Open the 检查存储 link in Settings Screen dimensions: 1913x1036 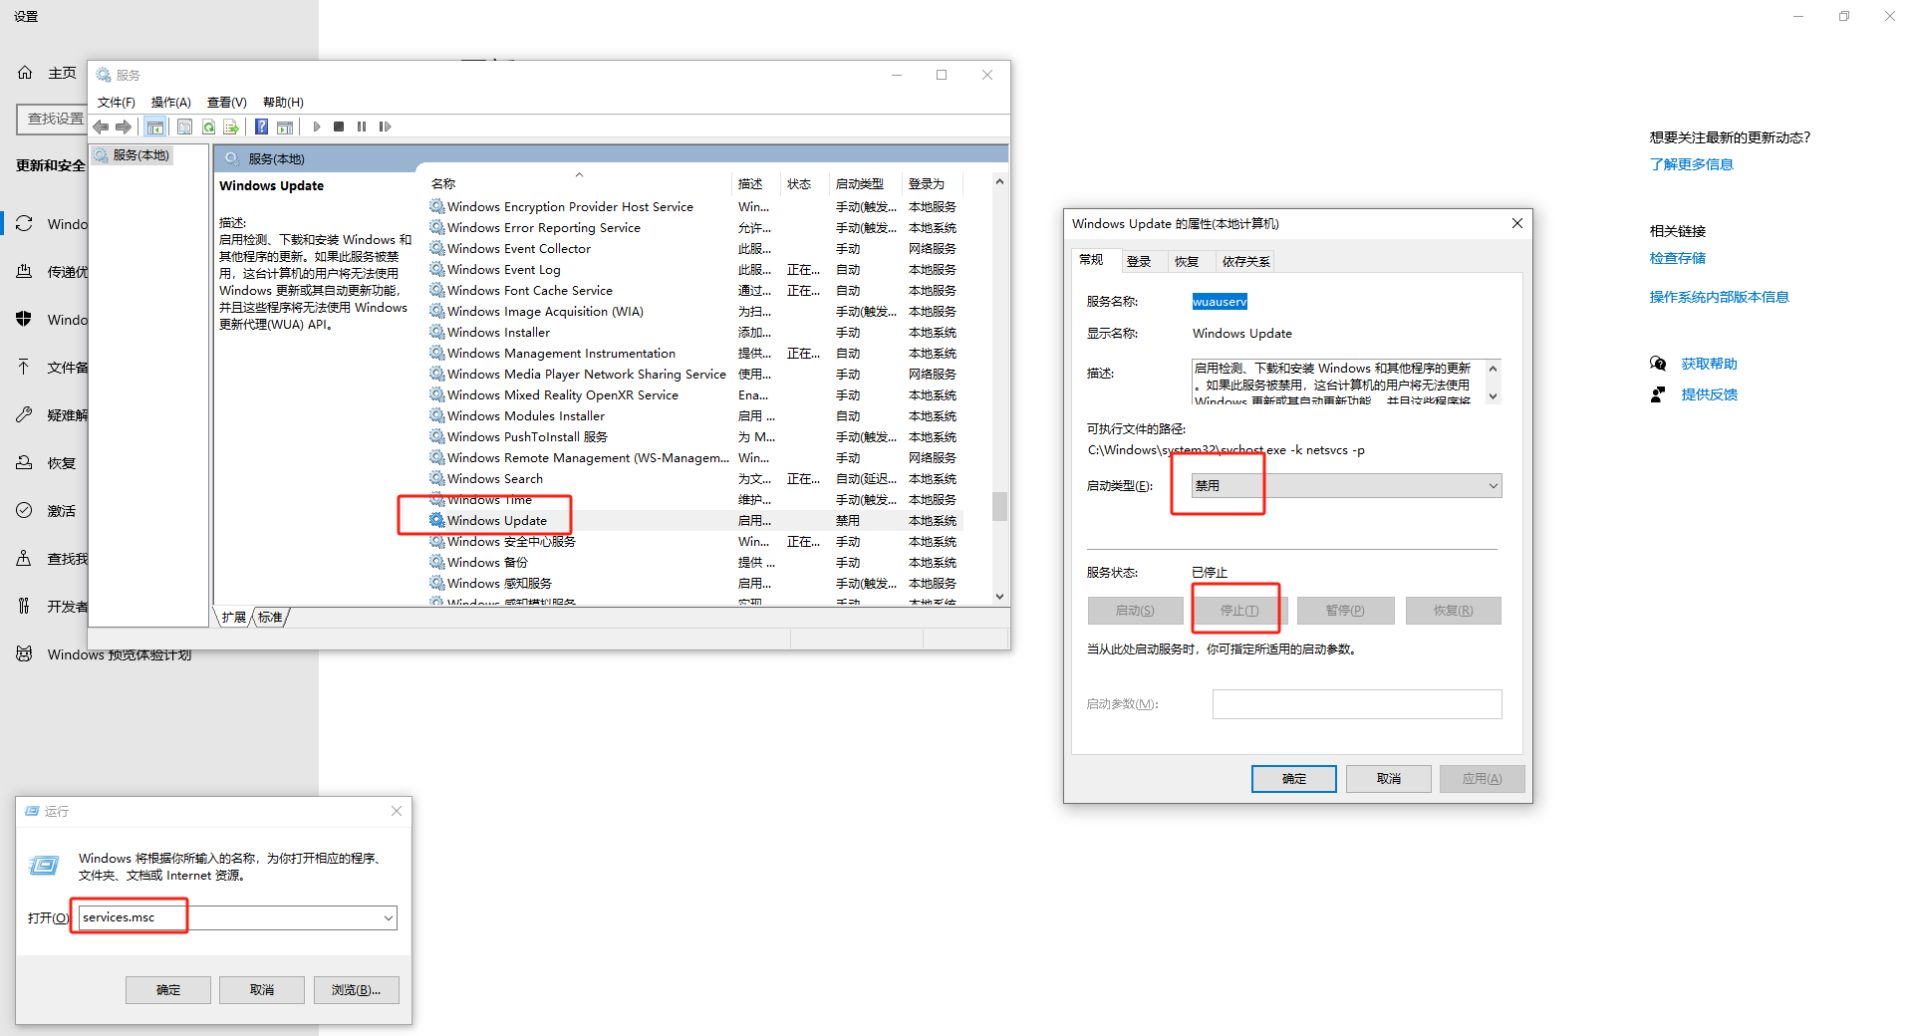[x=1678, y=258]
